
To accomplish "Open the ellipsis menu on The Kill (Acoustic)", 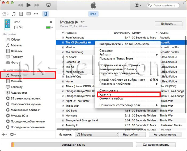I will (x=89, y=42).
